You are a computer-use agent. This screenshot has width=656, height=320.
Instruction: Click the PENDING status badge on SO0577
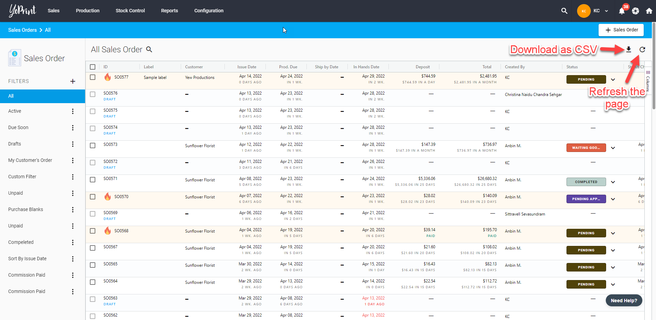pos(586,79)
